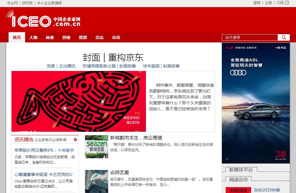Open headline 封面 | 重构京东
The height and width of the screenshot is (193, 296).
click(113, 57)
